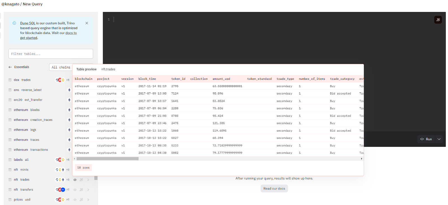Toggle the preview eye icon for prices usd
Image resolution: width=448 pixels, height=205 pixels.
click(x=75, y=200)
